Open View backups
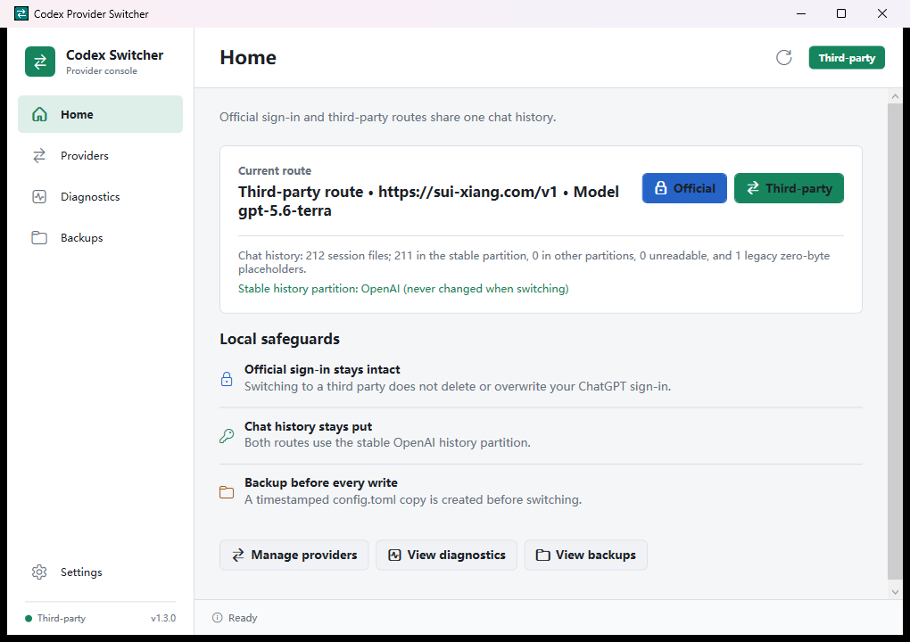910x642 pixels. [585, 555]
